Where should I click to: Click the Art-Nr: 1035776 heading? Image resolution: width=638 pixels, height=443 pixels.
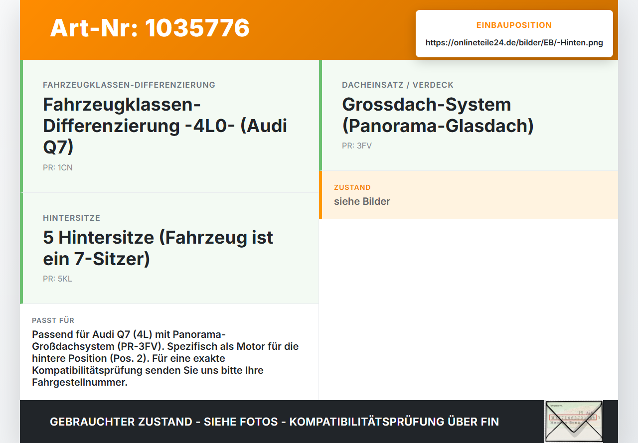click(150, 28)
